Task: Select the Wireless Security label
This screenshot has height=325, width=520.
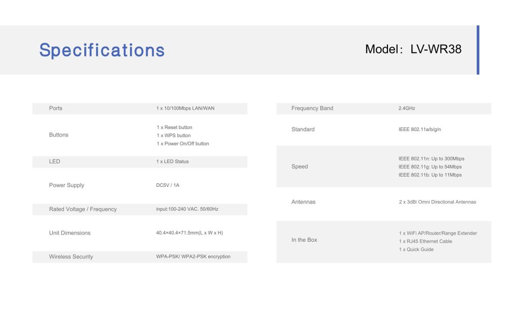Action: (x=71, y=256)
